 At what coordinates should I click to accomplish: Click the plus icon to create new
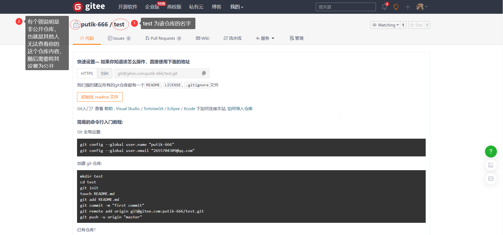point(408,7)
